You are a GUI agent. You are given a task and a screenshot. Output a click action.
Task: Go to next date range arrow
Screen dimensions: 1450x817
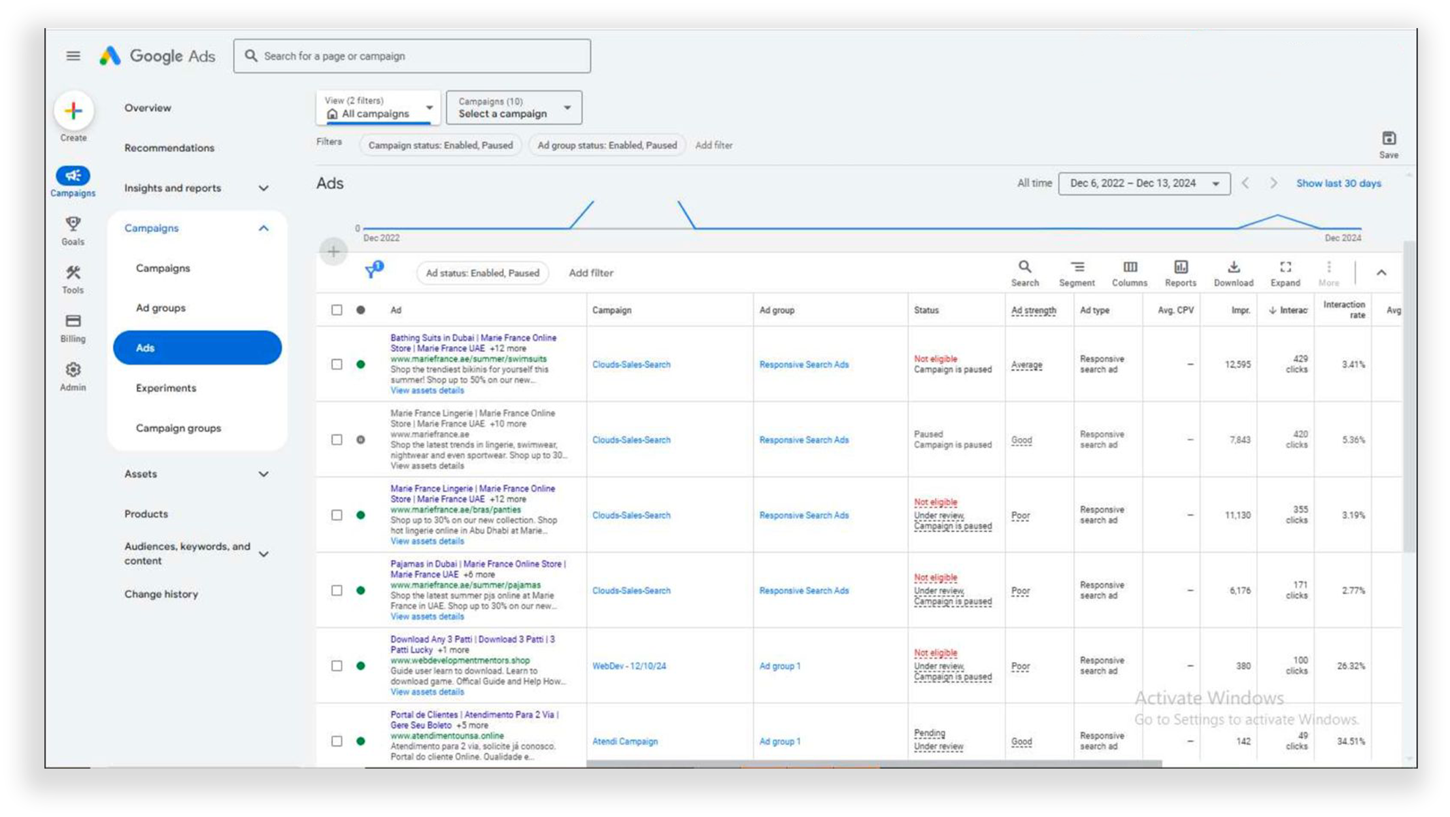pyautogui.click(x=1273, y=183)
